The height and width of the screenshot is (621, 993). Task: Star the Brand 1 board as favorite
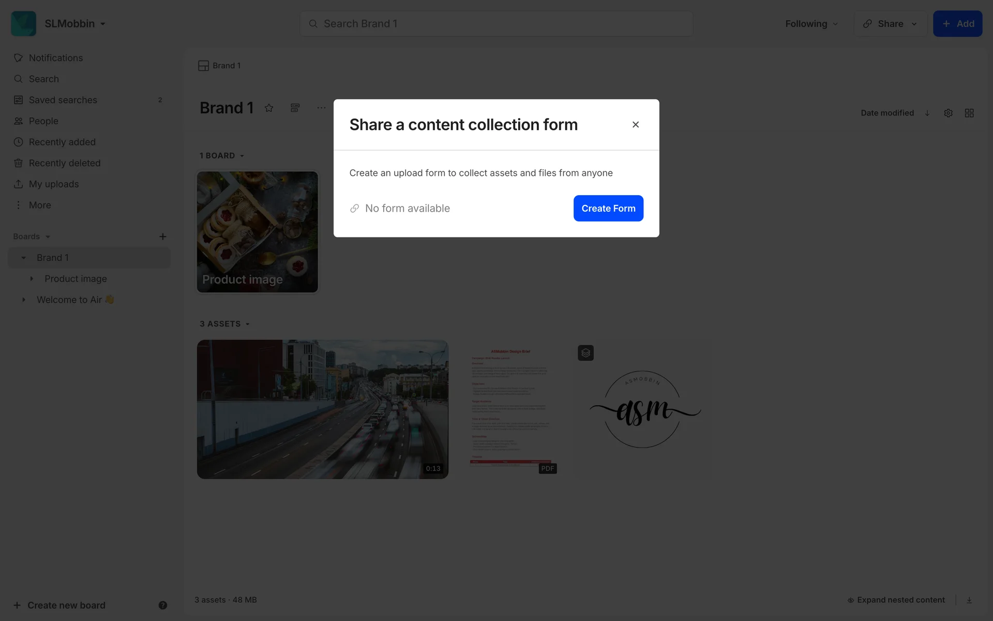pos(269,108)
